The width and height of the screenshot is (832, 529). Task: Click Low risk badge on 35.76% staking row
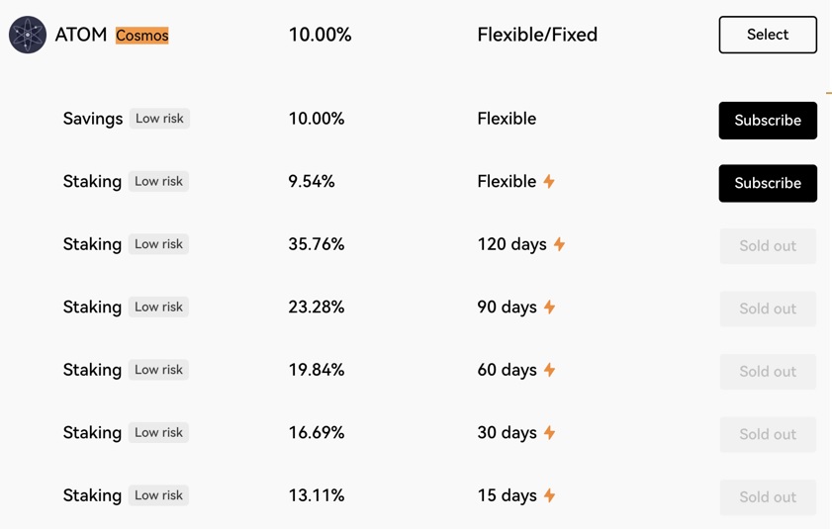point(158,244)
